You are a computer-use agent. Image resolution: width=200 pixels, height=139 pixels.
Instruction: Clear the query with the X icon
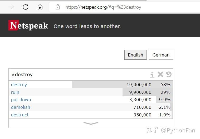pos(160,75)
